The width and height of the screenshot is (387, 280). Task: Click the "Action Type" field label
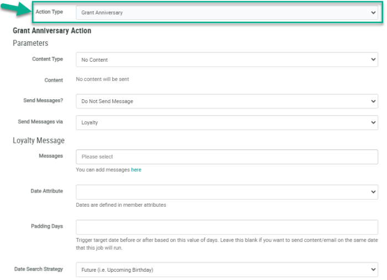pyautogui.click(x=49, y=12)
